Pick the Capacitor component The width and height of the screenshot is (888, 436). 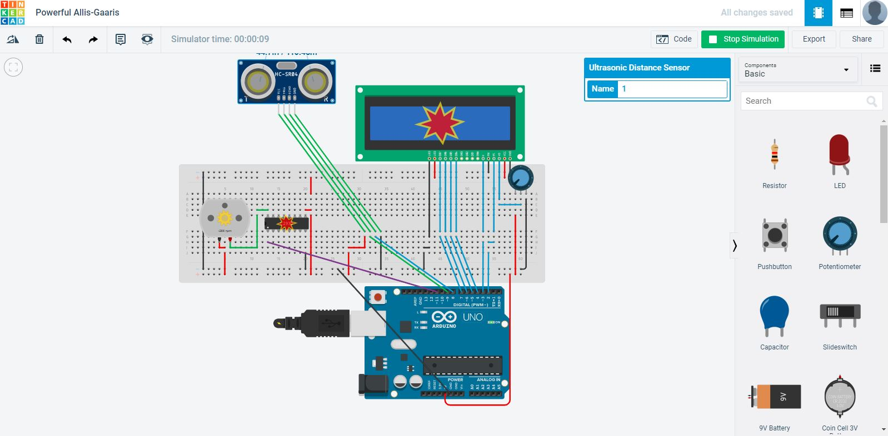coord(775,323)
